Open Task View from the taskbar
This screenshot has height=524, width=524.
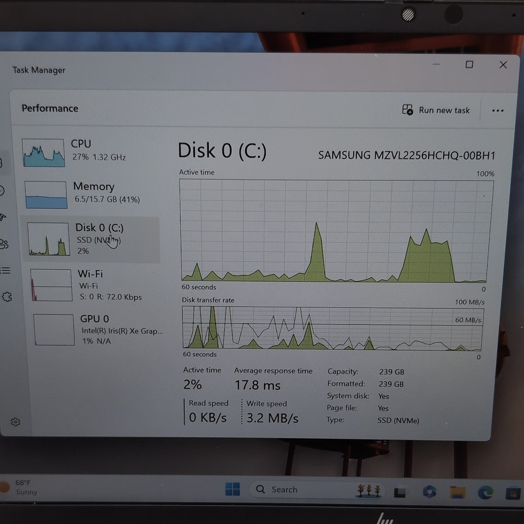pyautogui.click(x=400, y=493)
